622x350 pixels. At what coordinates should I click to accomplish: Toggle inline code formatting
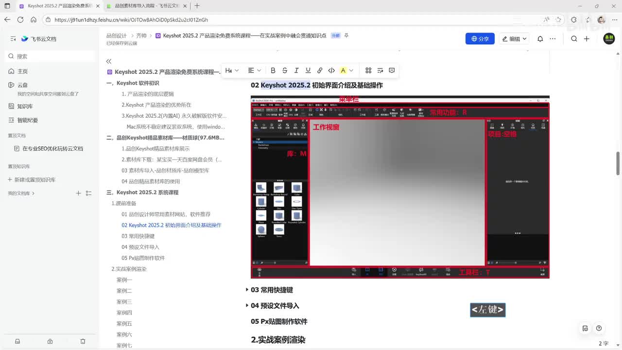331,70
